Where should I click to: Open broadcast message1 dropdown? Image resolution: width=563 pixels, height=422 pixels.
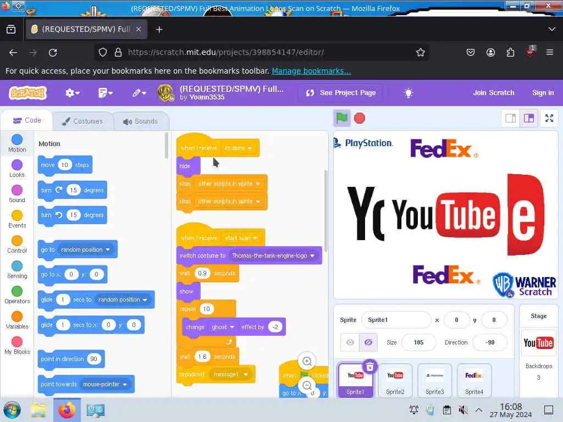230,374
